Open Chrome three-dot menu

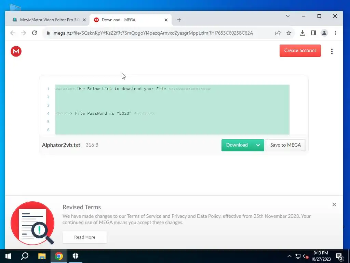(x=335, y=33)
